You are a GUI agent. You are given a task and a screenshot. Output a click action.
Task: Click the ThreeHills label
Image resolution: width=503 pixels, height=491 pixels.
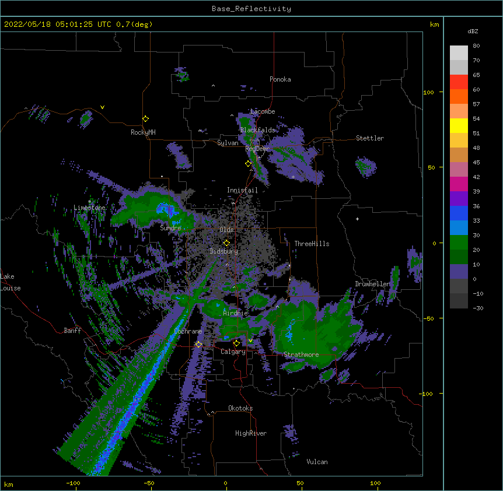(312, 244)
